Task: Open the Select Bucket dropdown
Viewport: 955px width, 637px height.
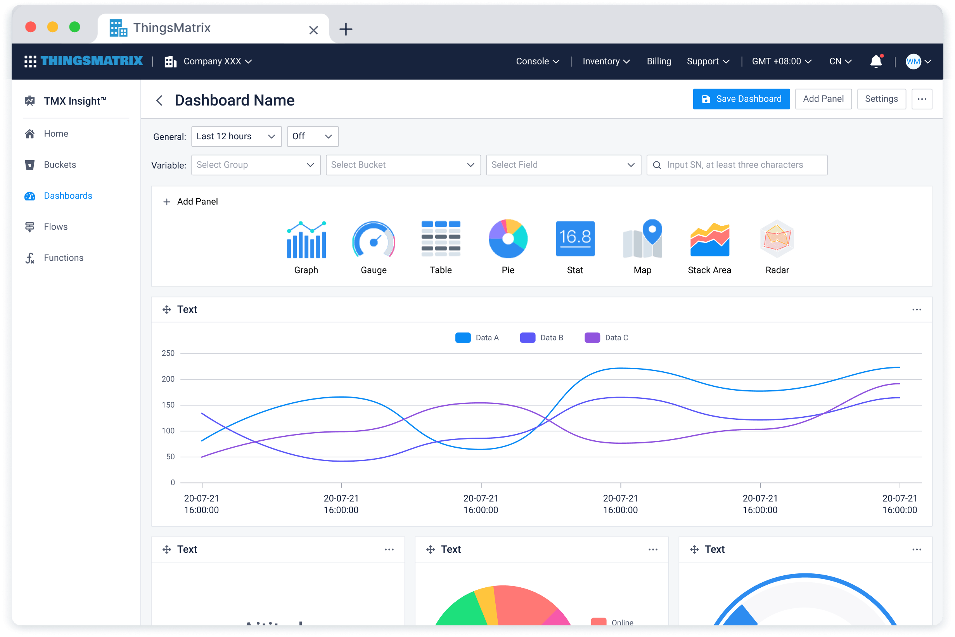Action: click(403, 165)
